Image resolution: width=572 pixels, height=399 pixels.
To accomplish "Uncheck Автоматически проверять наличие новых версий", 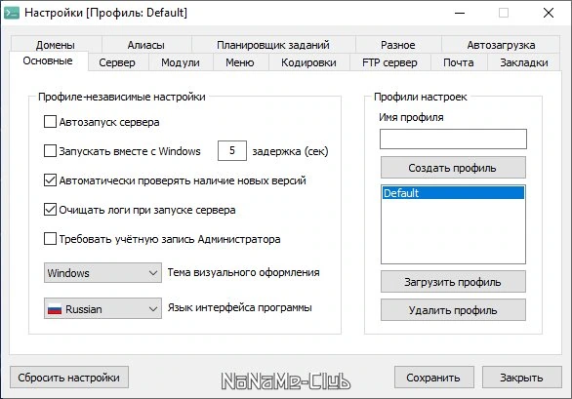I will (x=50, y=180).
